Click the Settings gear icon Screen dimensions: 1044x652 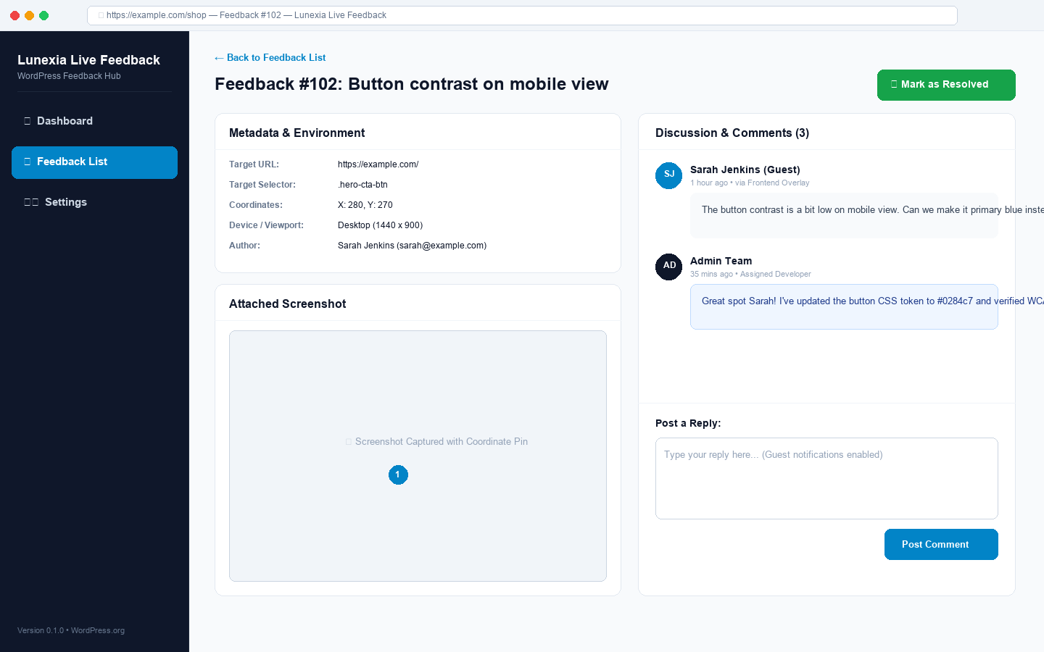[31, 202]
